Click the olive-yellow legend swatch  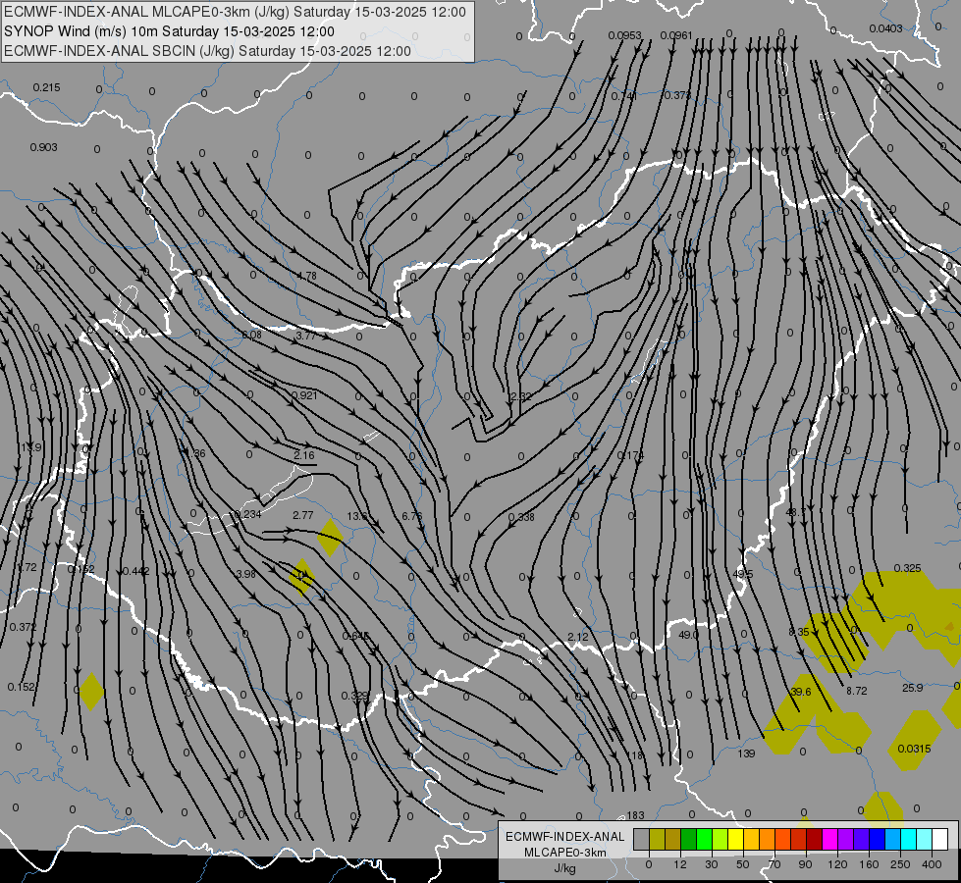(657, 839)
